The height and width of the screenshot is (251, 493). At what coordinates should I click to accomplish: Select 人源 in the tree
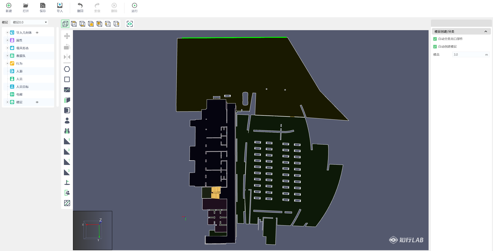coord(19,71)
